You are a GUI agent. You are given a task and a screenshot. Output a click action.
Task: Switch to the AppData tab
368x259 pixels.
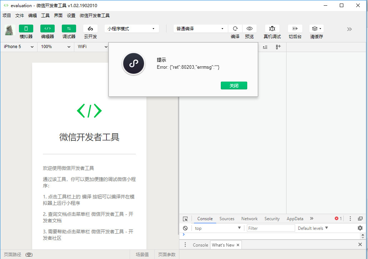pos(295,219)
